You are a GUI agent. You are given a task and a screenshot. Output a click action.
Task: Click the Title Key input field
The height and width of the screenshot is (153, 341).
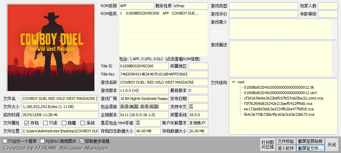[x=163, y=74]
